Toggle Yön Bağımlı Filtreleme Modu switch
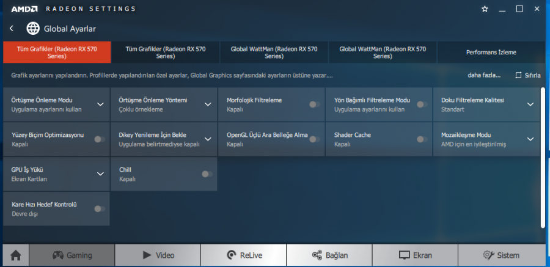 point(422,104)
